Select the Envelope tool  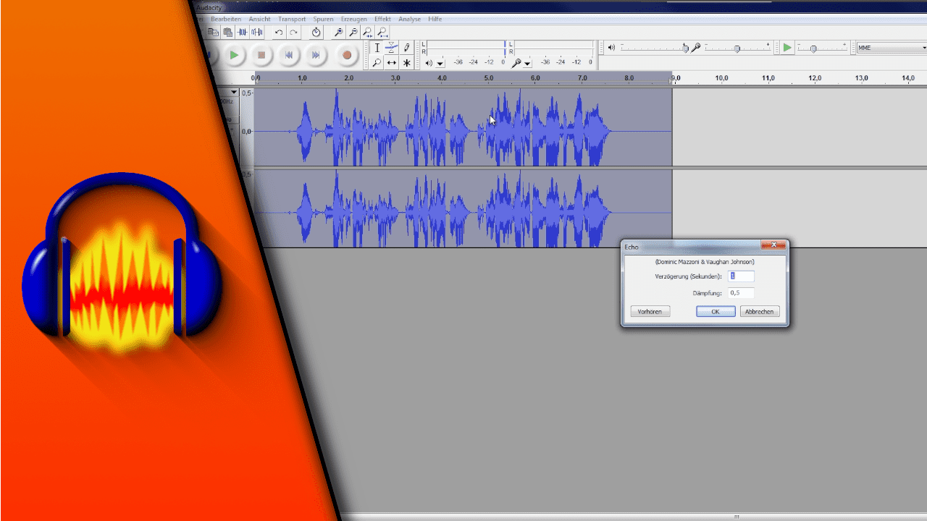point(391,48)
